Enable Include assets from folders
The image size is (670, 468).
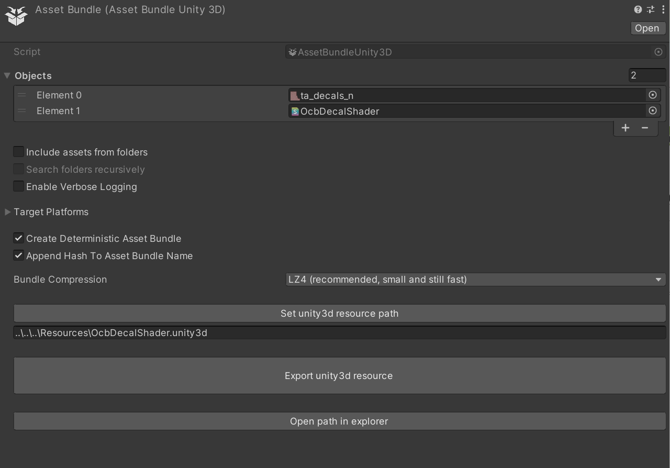click(18, 151)
